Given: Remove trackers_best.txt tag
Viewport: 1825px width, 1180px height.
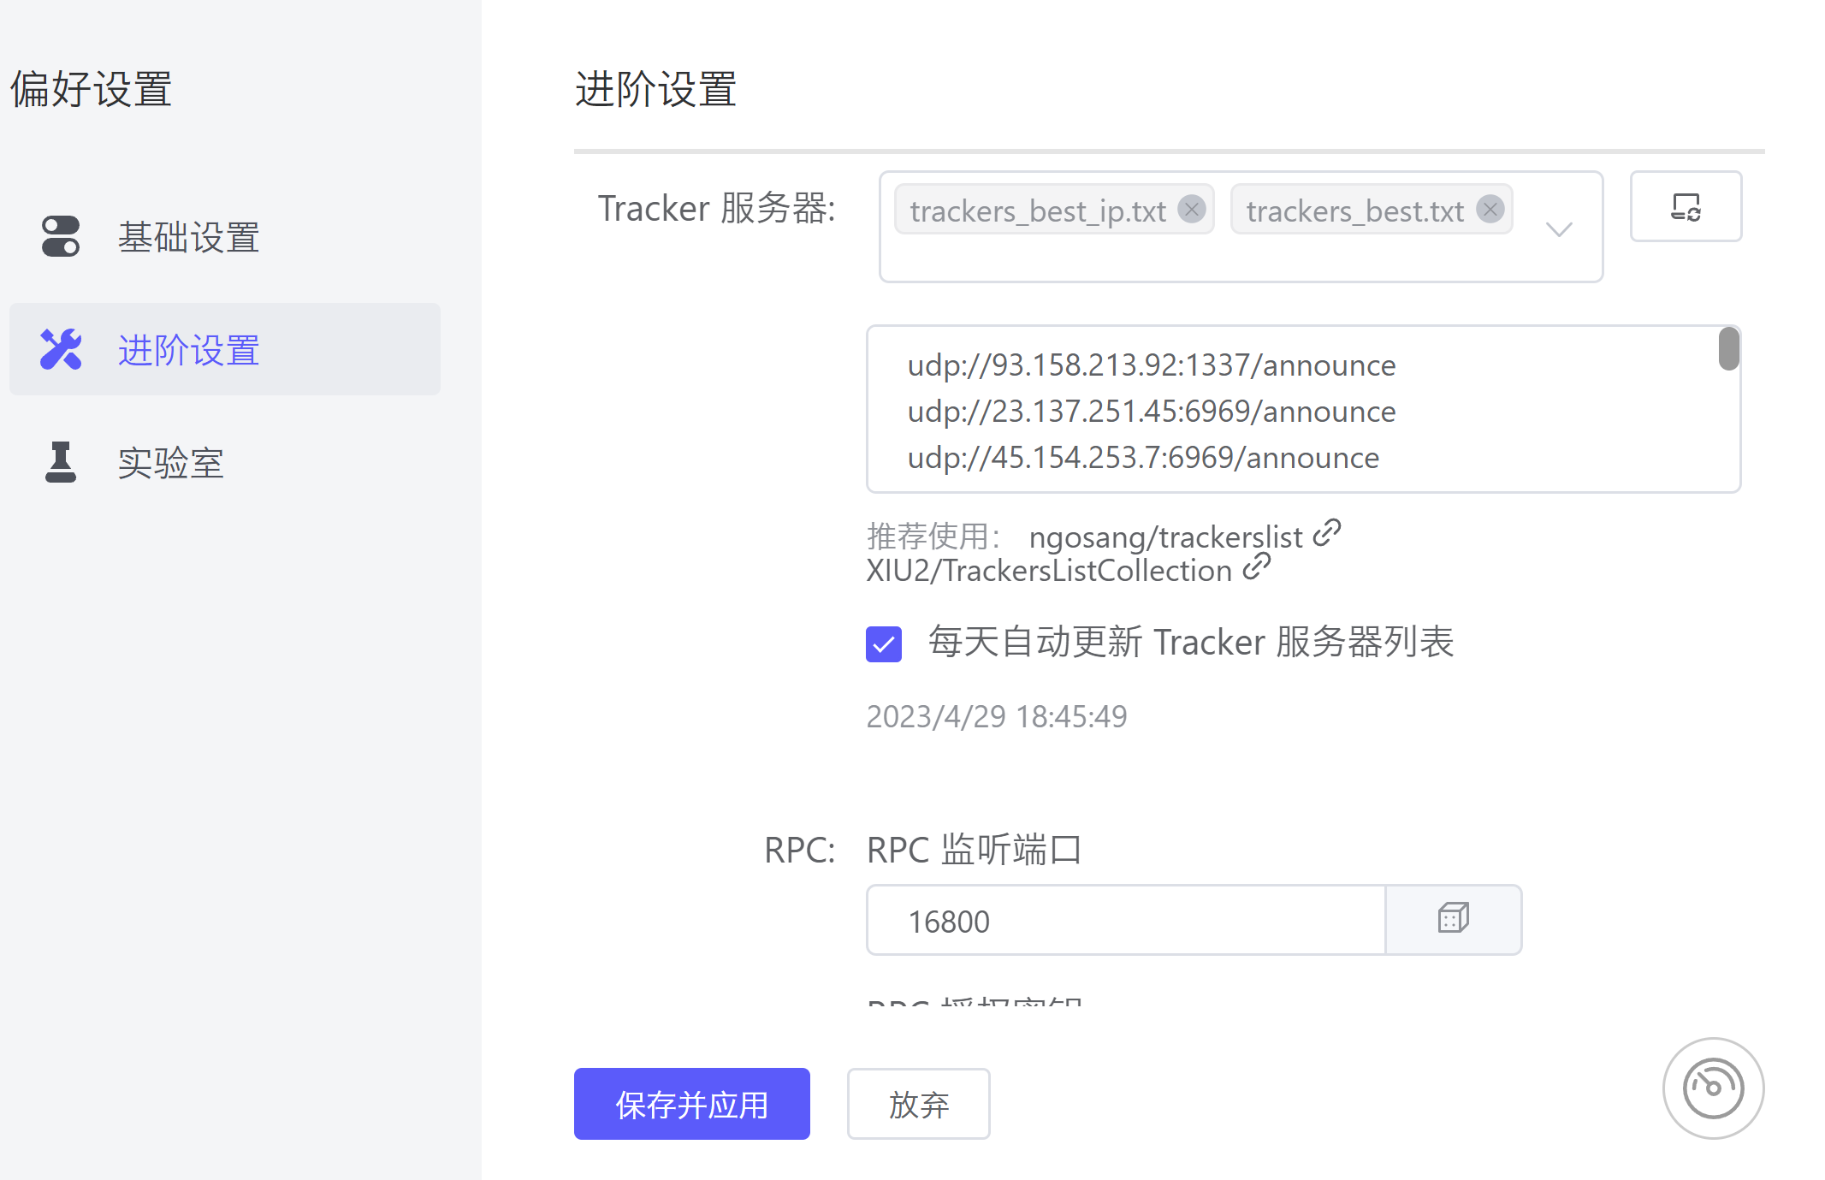Looking at the screenshot, I should [1490, 209].
